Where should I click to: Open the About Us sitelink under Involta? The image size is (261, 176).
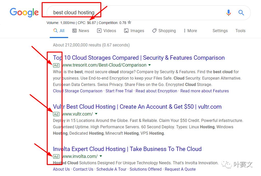(61, 169)
